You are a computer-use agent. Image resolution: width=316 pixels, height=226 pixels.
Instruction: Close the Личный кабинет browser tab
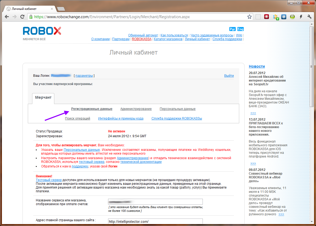tap(52, 9)
